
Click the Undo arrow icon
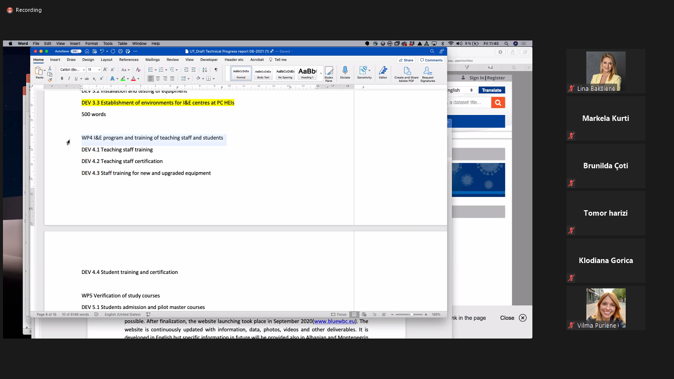coord(102,51)
